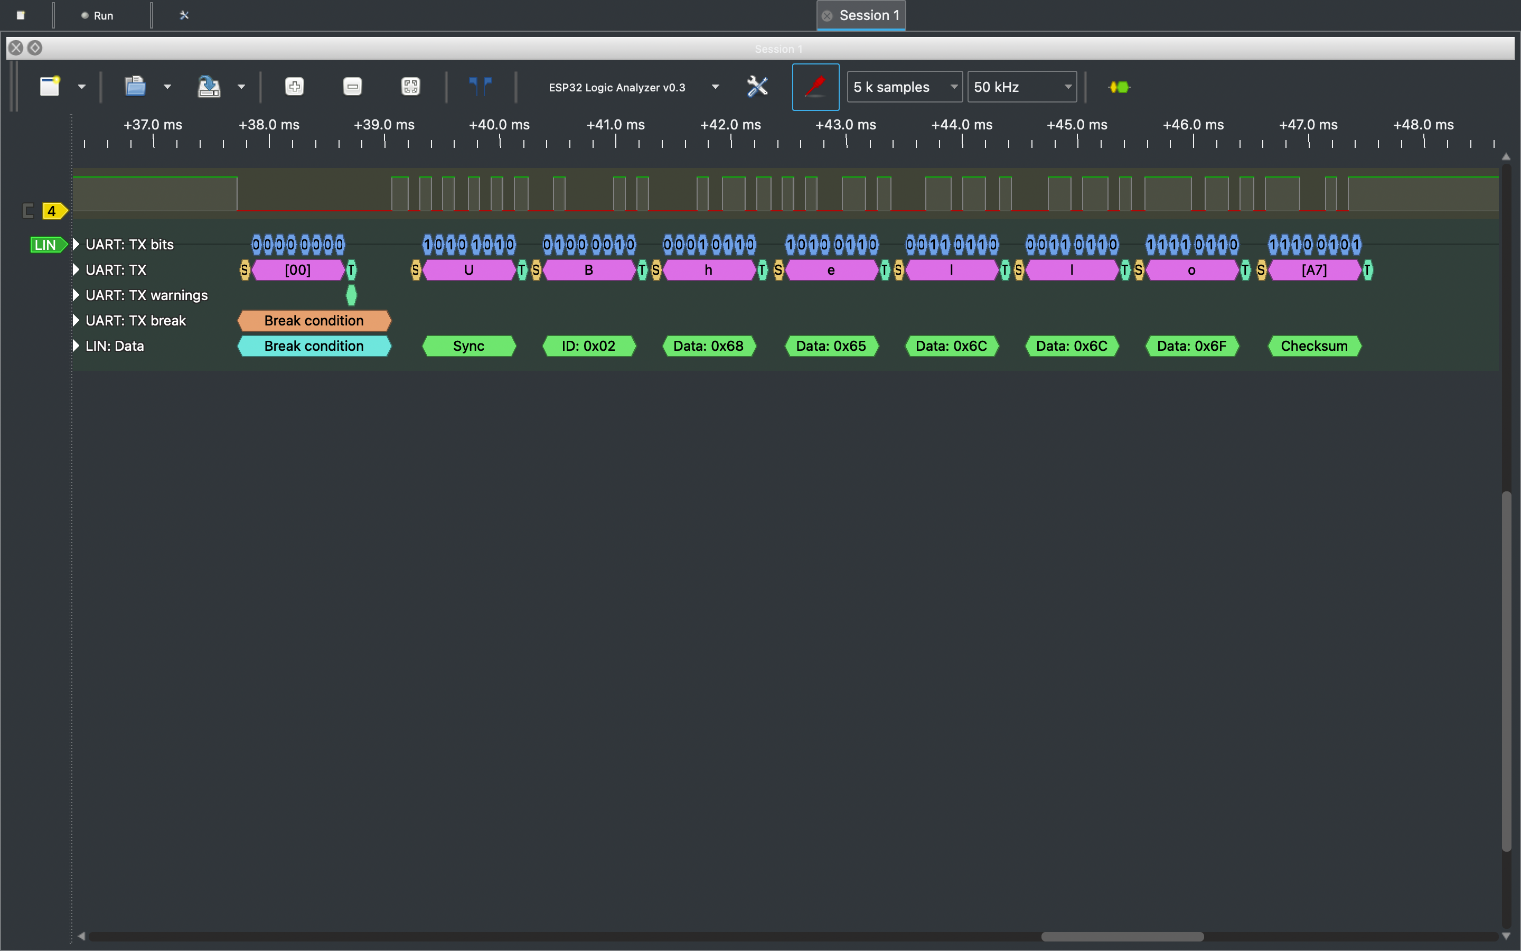Viewport: 1521px width, 951px height.
Task: Click the green LIN decoder label
Action: pyautogui.click(x=46, y=245)
